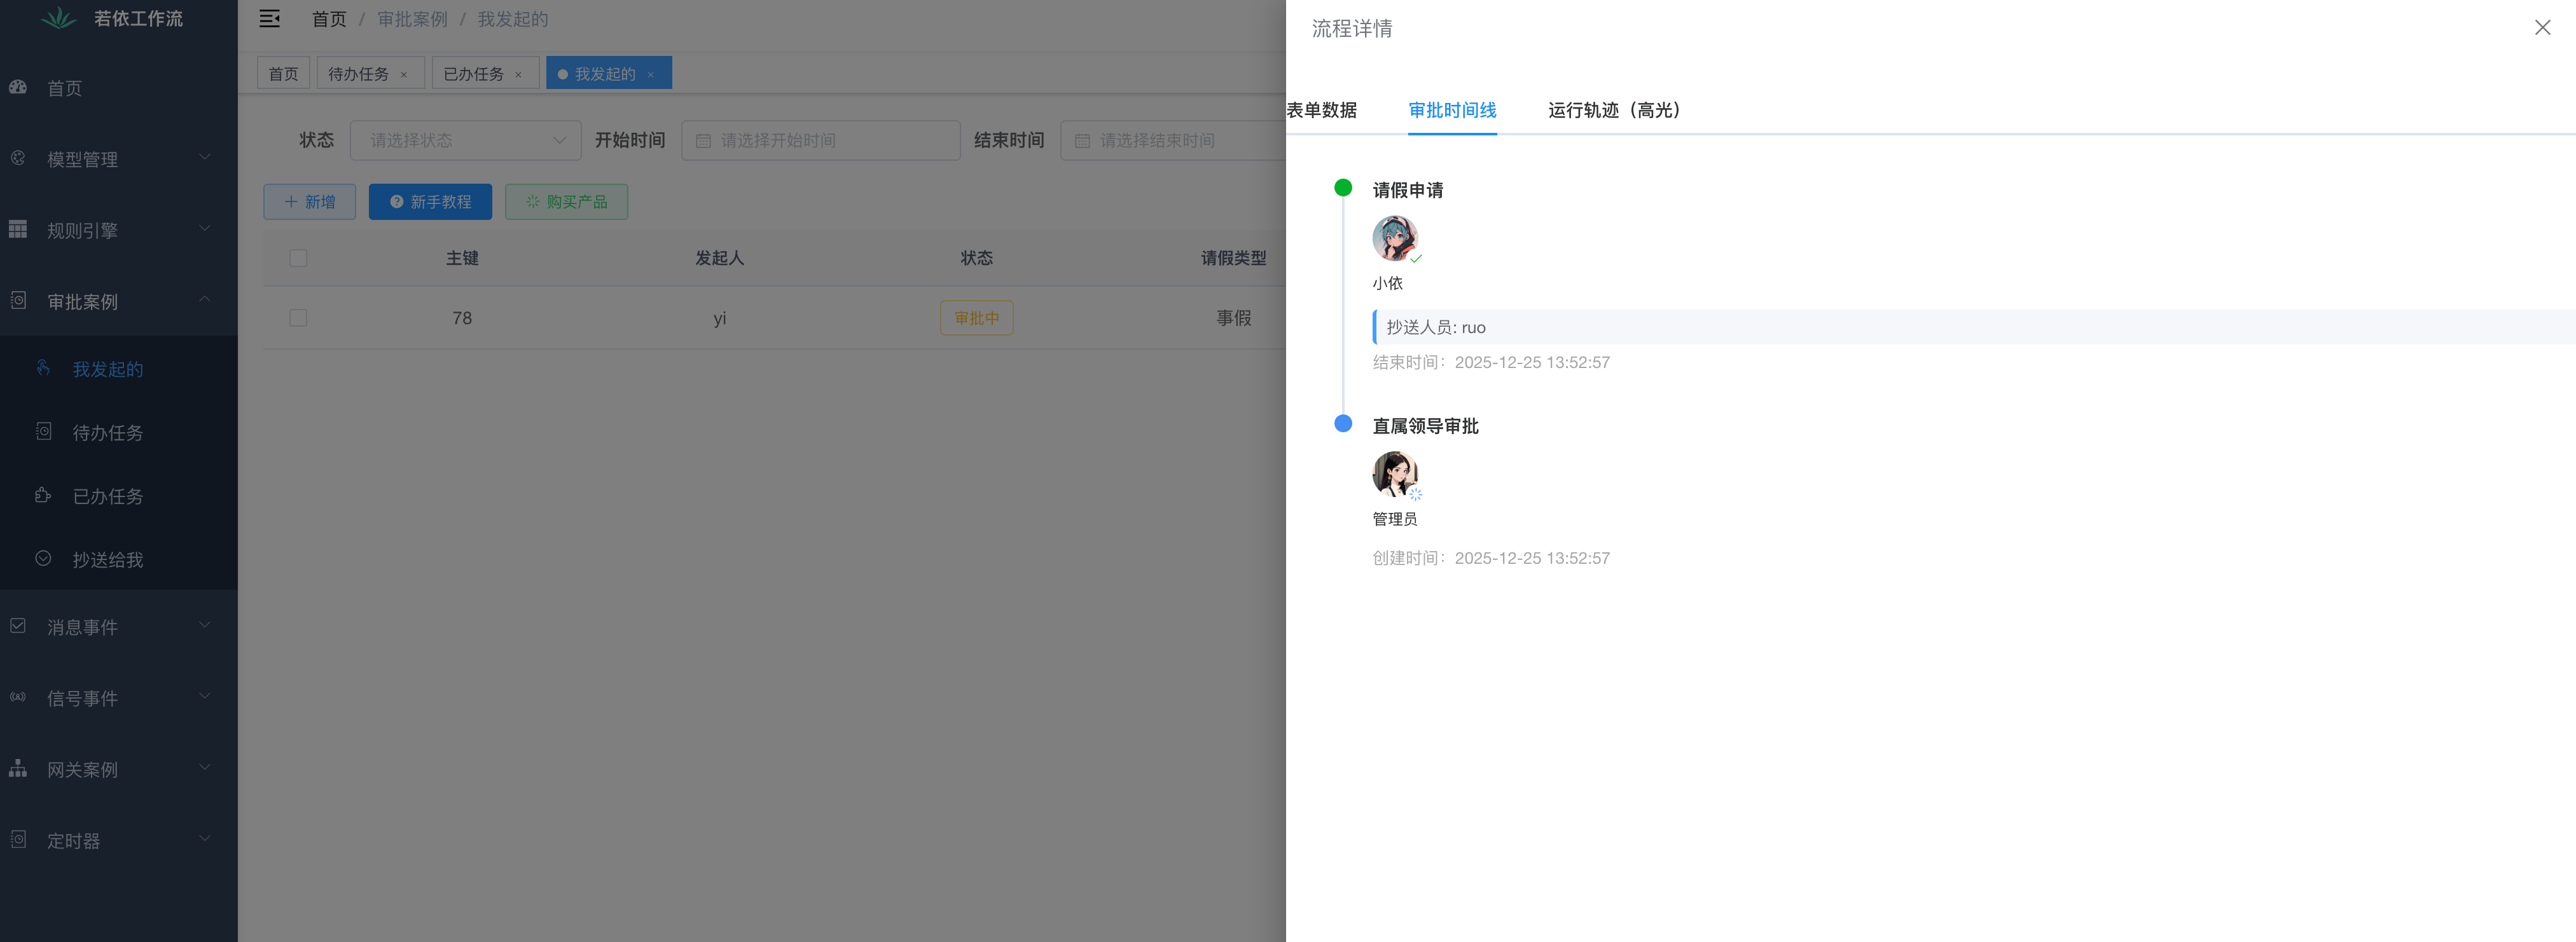The height and width of the screenshot is (942, 2576).
Task: Click the 抄送给我 check-circle icon
Action: (x=43, y=559)
